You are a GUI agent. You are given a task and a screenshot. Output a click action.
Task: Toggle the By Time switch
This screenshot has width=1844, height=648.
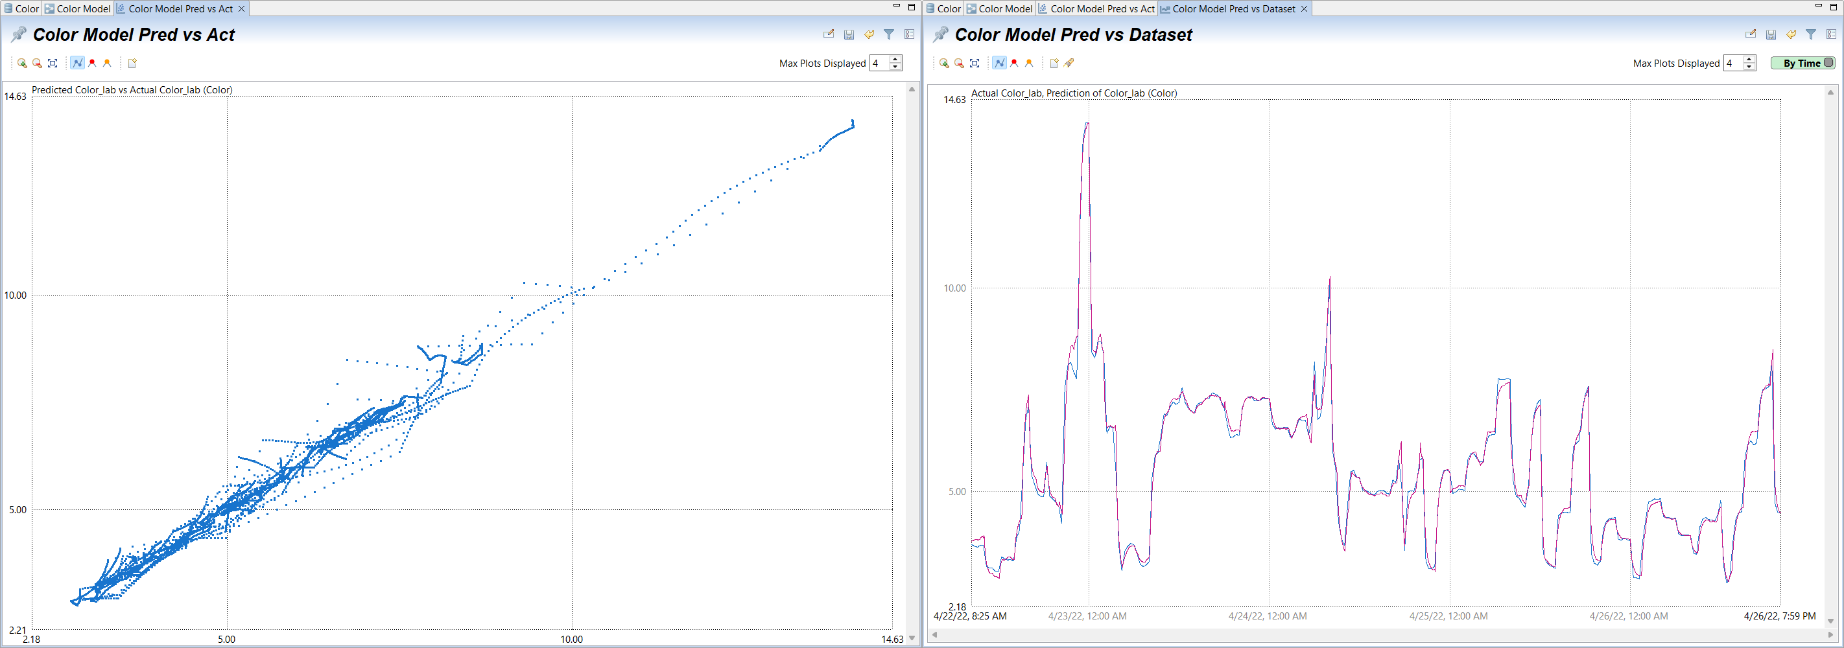(1803, 63)
